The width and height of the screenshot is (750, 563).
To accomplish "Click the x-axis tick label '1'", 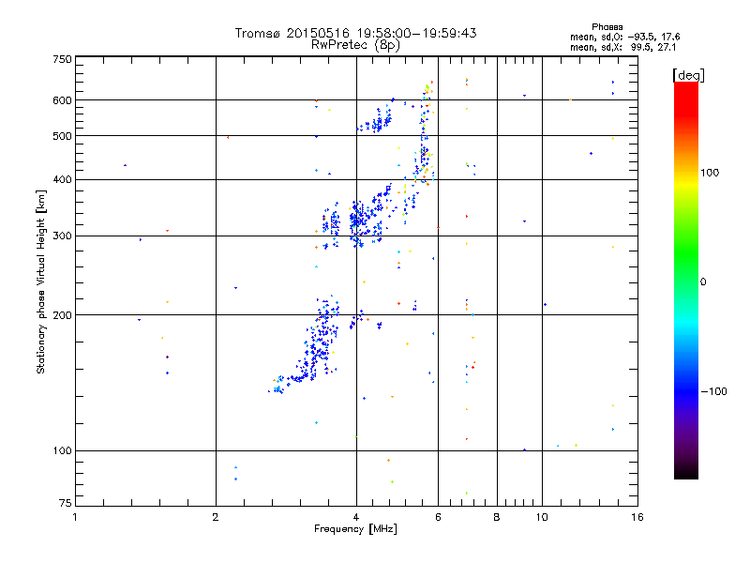I will [x=75, y=517].
